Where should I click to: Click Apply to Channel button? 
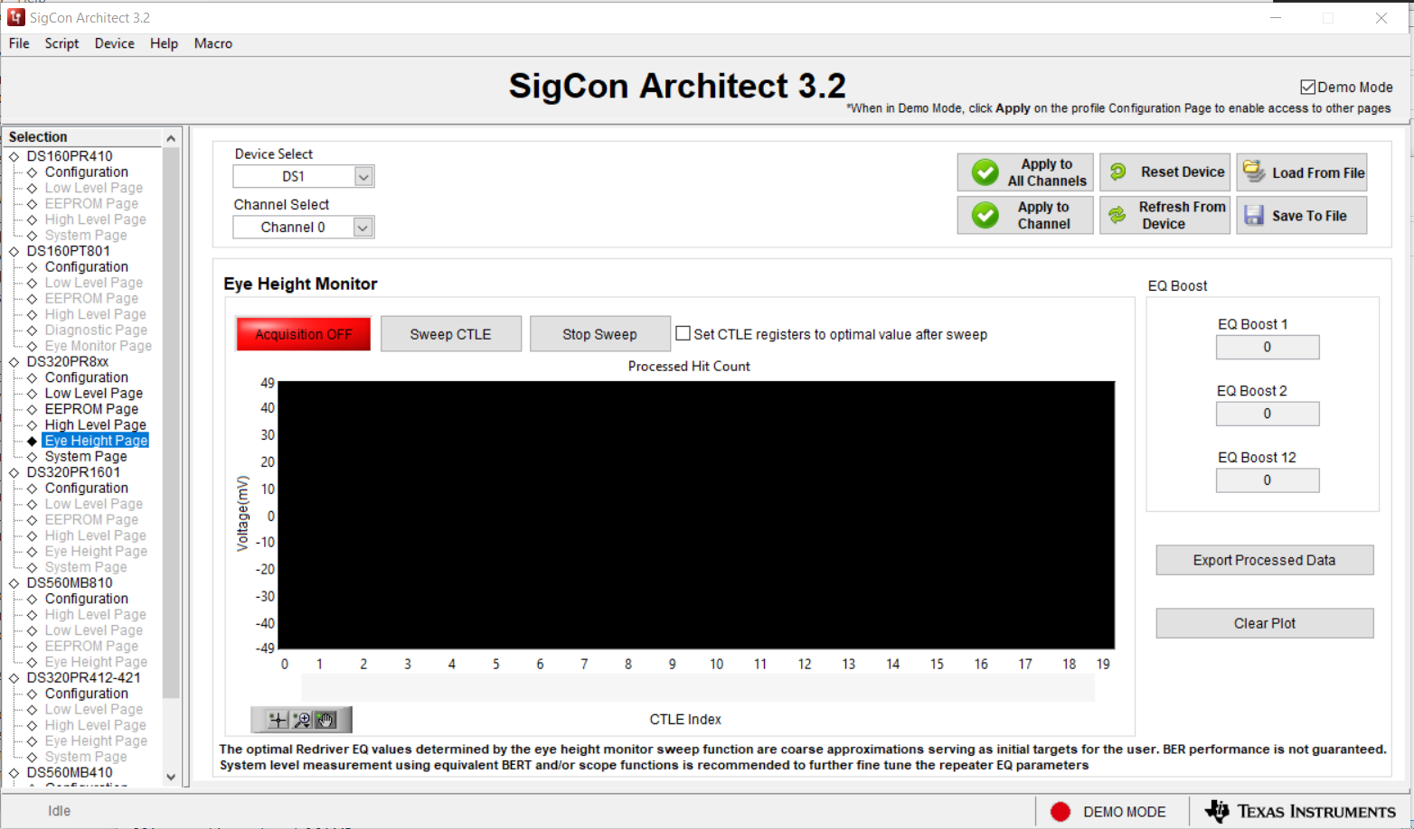click(1025, 215)
